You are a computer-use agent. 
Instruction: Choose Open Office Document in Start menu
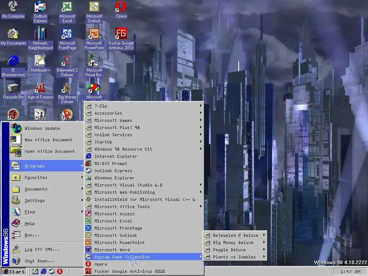click(47, 151)
